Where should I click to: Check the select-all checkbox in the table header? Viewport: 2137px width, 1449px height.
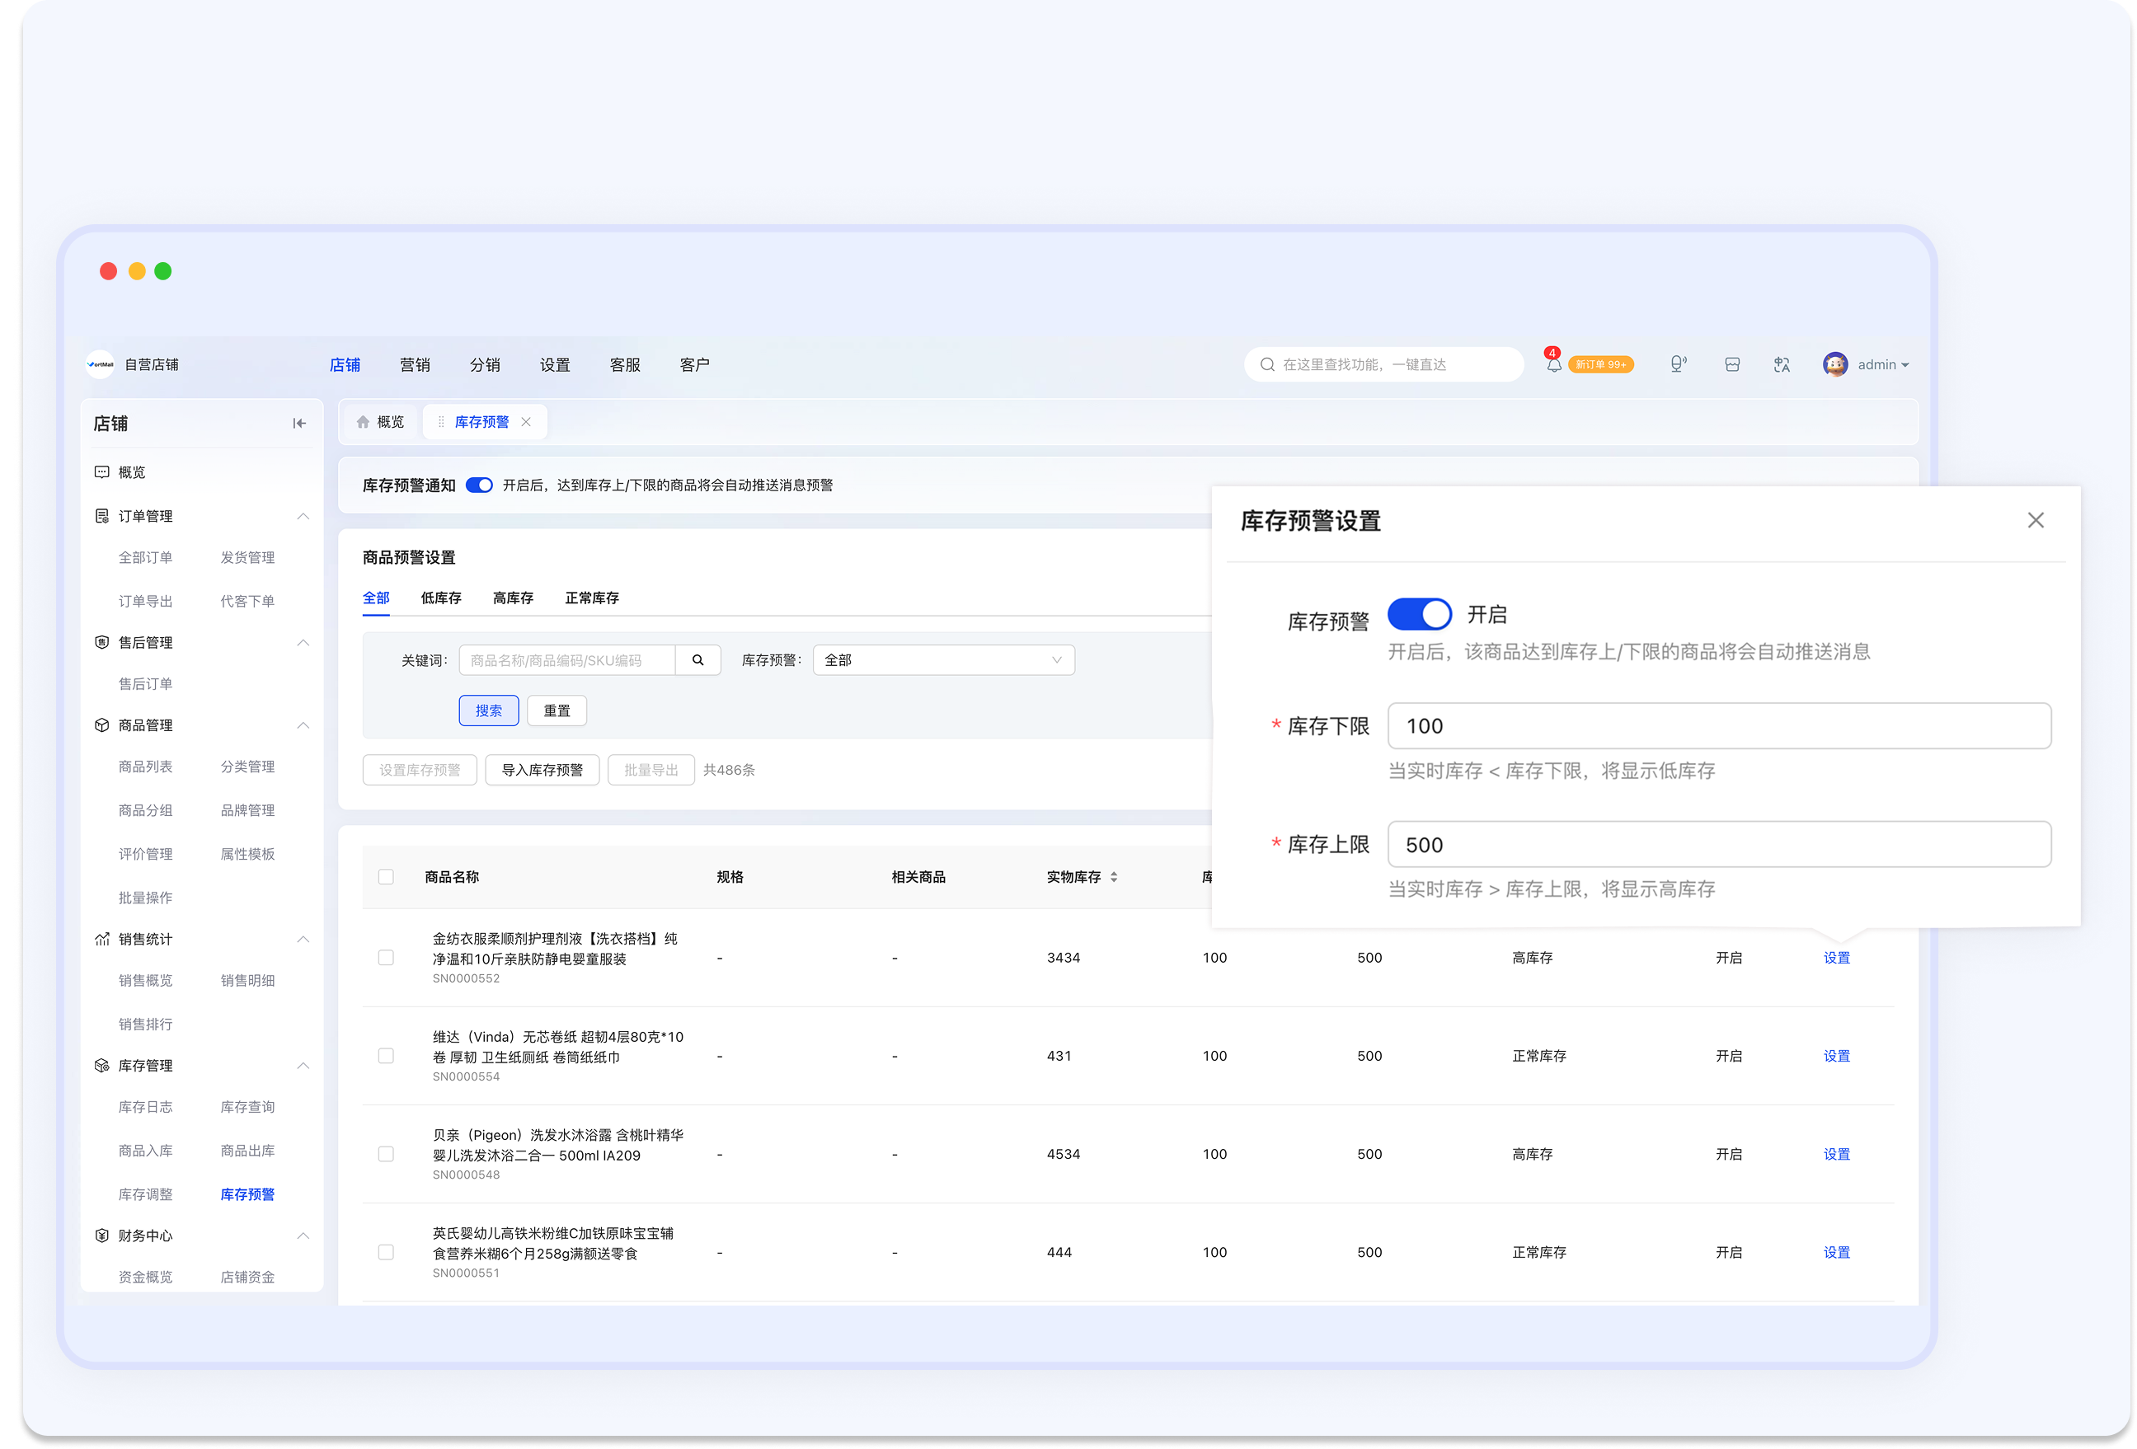(x=386, y=876)
